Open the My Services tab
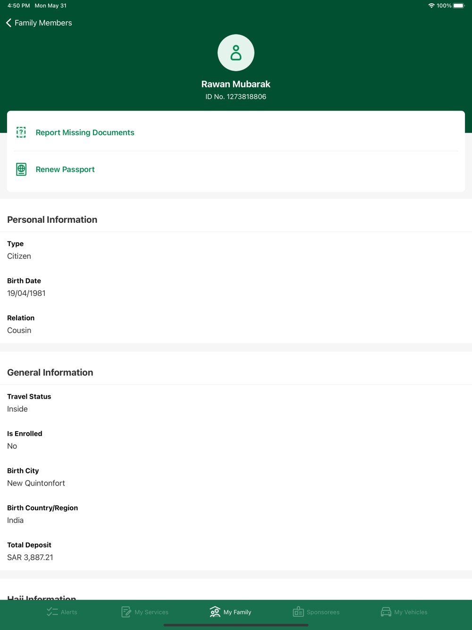 tap(145, 612)
